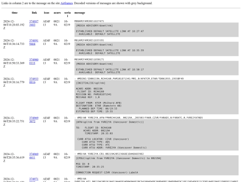Click 'SATELLITE LINK AT 18:27:47' line
Viewport: 242px width, 182px height.
(x=110, y=31)
